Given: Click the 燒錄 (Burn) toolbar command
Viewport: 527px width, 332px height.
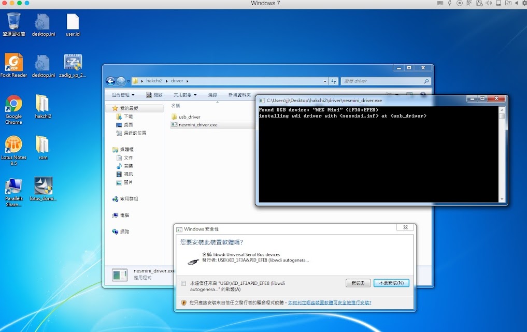Looking at the screenshot, I should pyautogui.click(x=213, y=95).
